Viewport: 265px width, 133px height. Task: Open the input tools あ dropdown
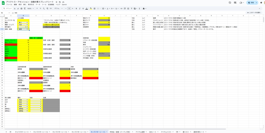pyautogui.click(x=144, y=9)
